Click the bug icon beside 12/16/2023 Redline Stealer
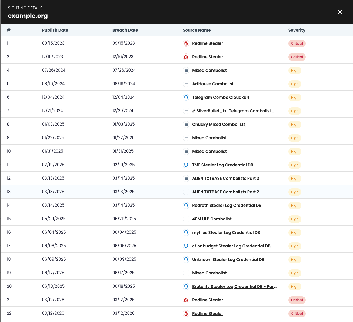 coord(186,57)
